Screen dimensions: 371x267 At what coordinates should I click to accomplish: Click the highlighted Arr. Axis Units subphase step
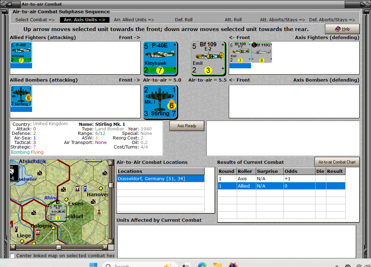[84, 20]
